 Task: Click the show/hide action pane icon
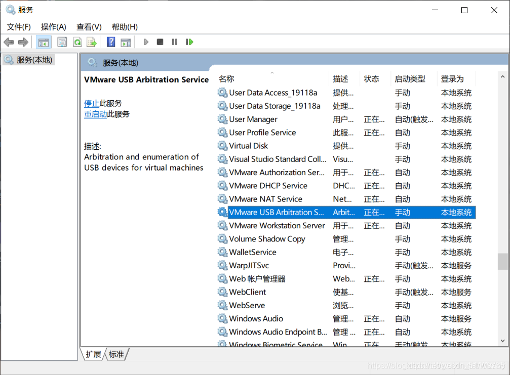point(126,42)
